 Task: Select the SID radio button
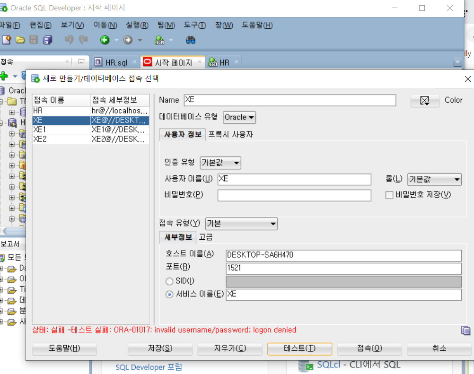pos(169,281)
